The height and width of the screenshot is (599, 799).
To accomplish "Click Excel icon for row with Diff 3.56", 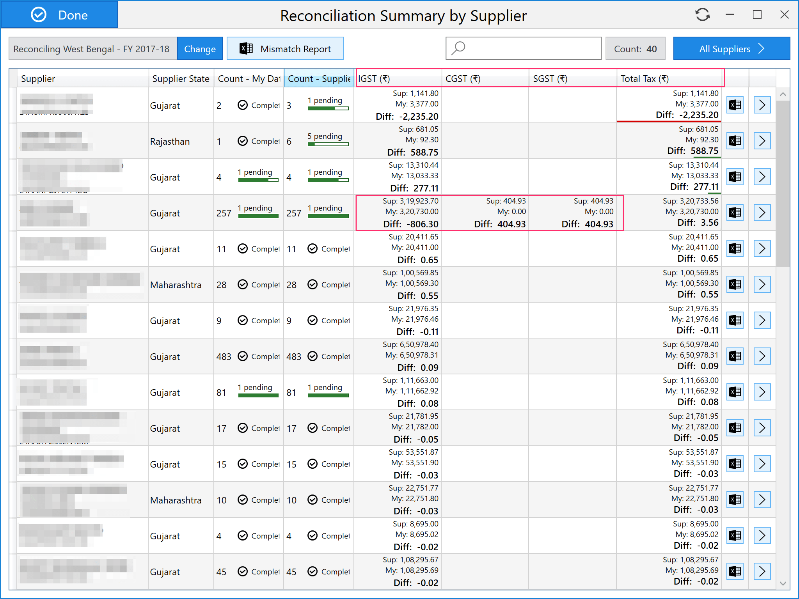I will pyautogui.click(x=735, y=213).
